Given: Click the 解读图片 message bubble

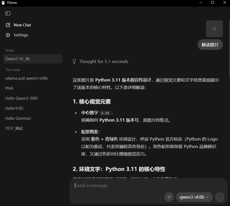Looking at the screenshot, I should (x=210, y=45).
